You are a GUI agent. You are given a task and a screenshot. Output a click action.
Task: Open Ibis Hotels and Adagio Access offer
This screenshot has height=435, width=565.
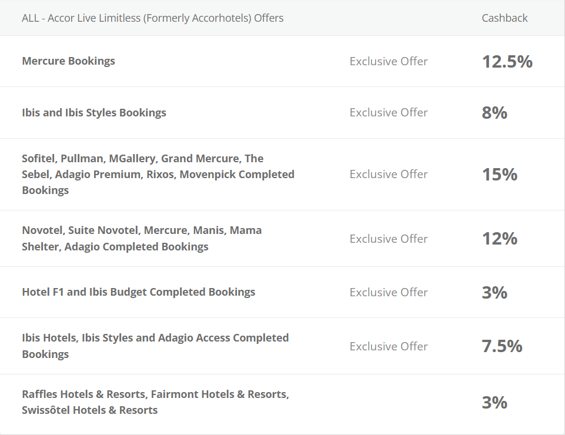pyautogui.click(x=155, y=346)
